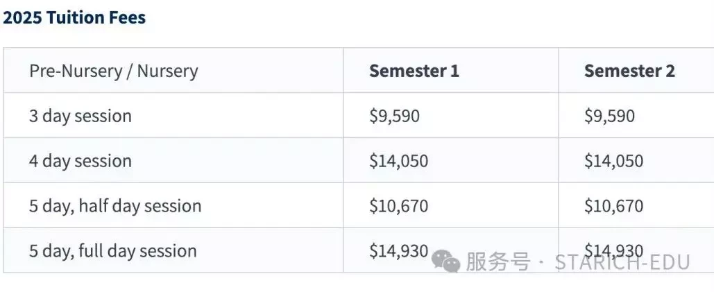Click the STARICH-EDU watermark text
Viewport: 714px width, 292px height.
click(x=622, y=262)
